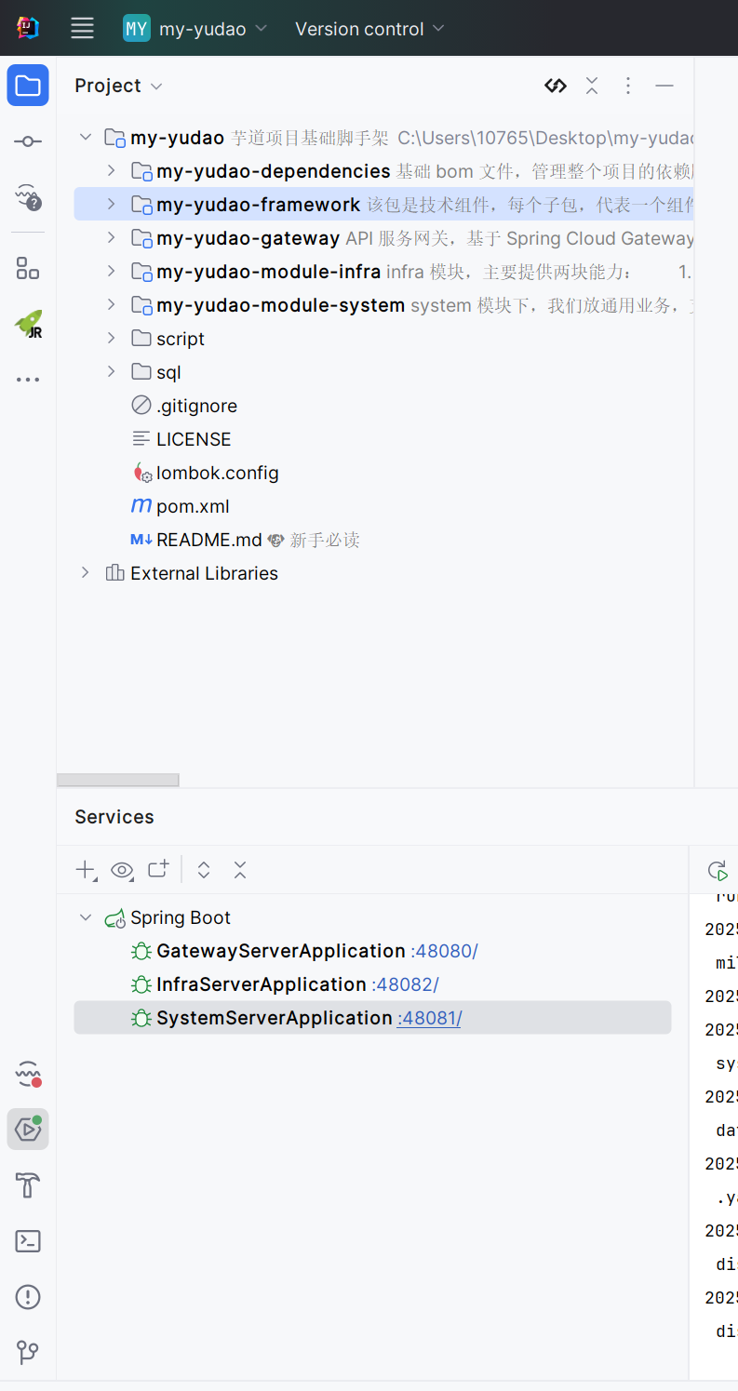Open the Structure tool window icon
This screenshot has height=1391, width=738.
28,269
